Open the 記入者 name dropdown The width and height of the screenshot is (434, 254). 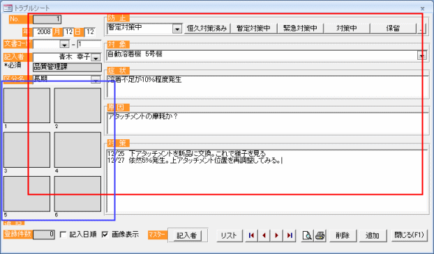96,58
